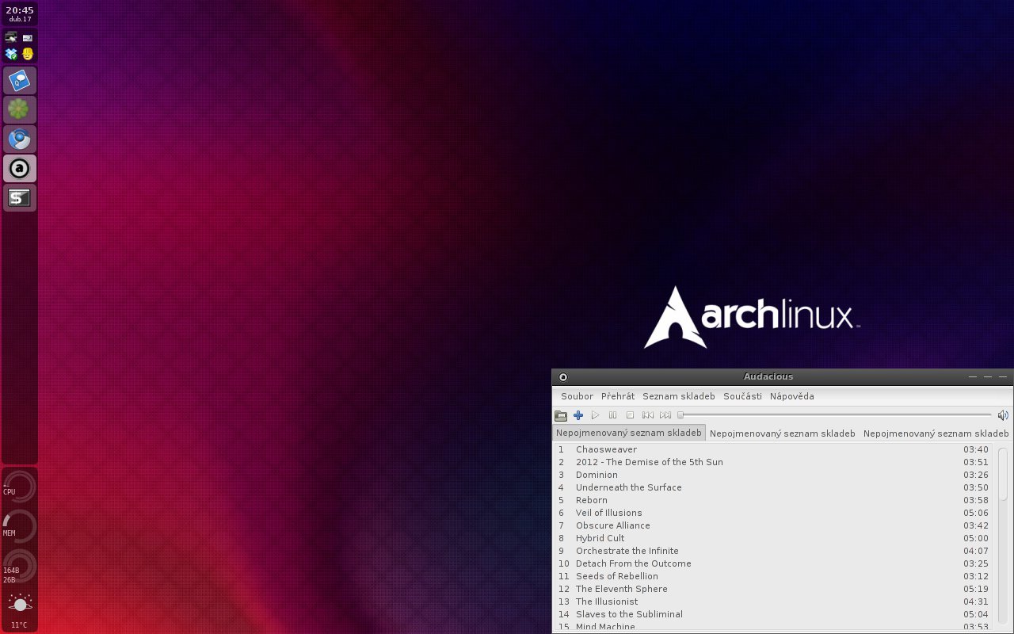
Task: Open the Dropbox tray icon
Action: 11,54
